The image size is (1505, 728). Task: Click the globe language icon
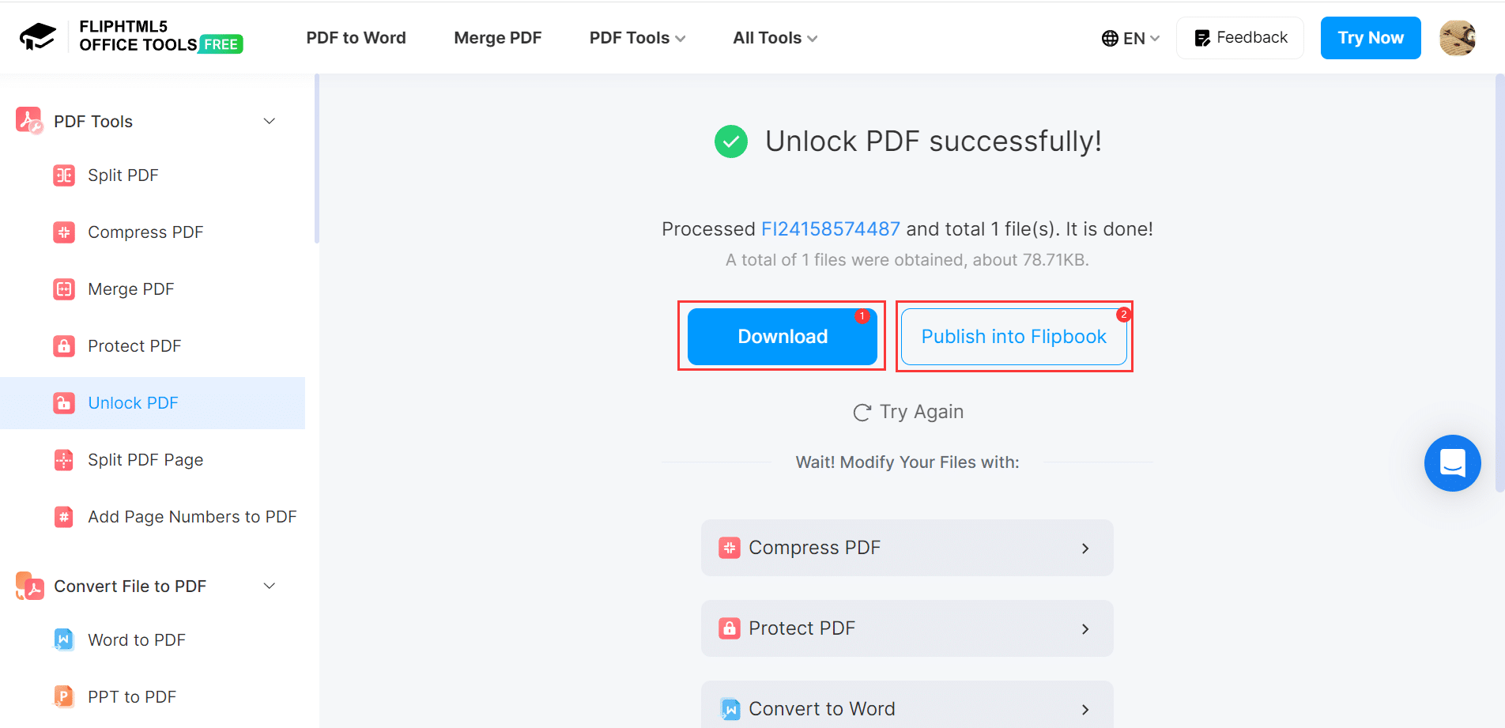tap(1110, 38)
